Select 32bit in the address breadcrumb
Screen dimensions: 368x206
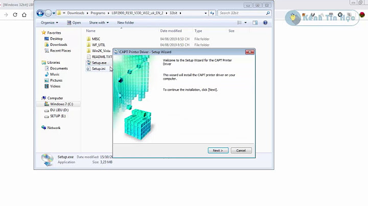pyautogui.click(x=173, y=13)
